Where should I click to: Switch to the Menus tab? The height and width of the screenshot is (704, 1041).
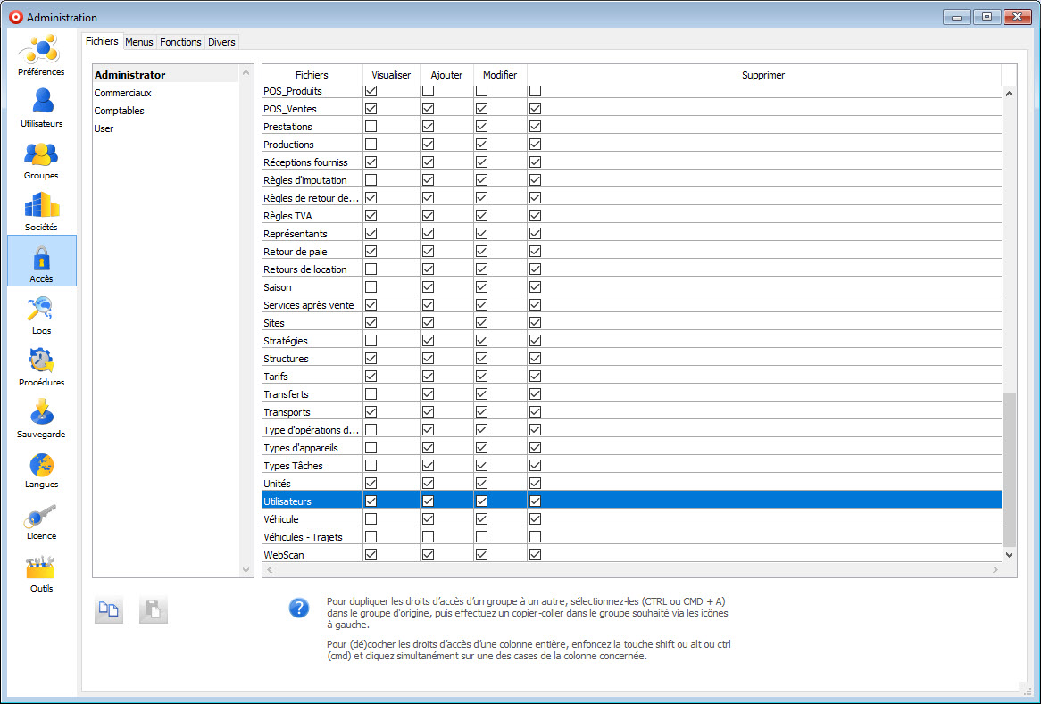click(x=138, y=42)
